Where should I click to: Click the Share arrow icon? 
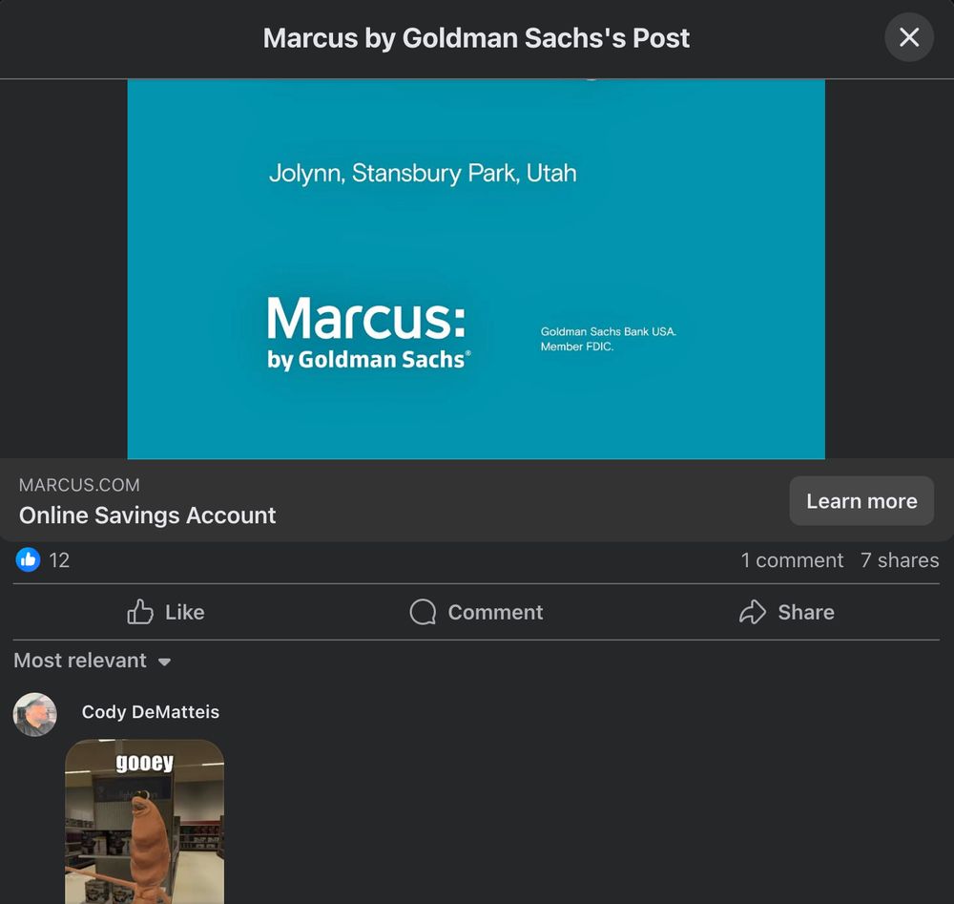click(753, 612)
